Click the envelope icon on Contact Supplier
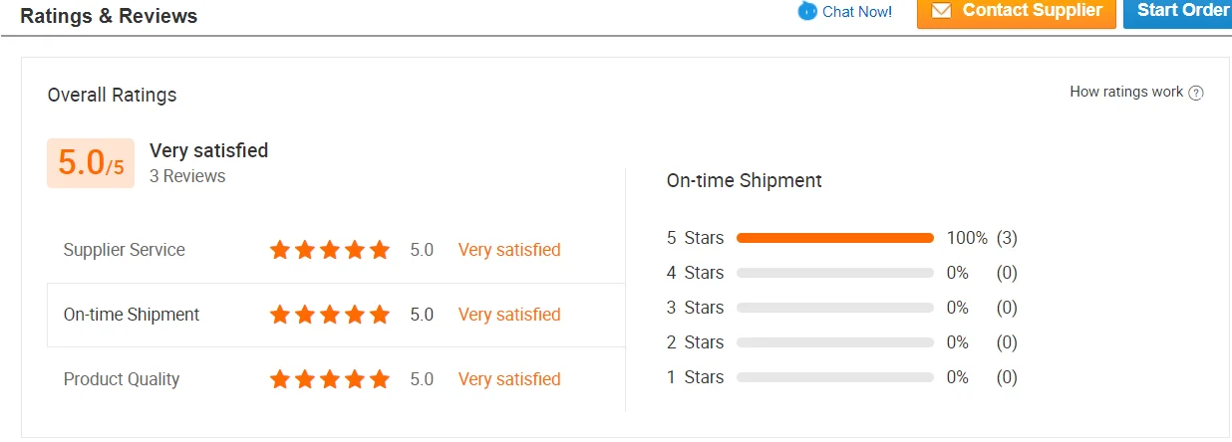The height and width of the screenshot is (442, 1232). point(941,11)
